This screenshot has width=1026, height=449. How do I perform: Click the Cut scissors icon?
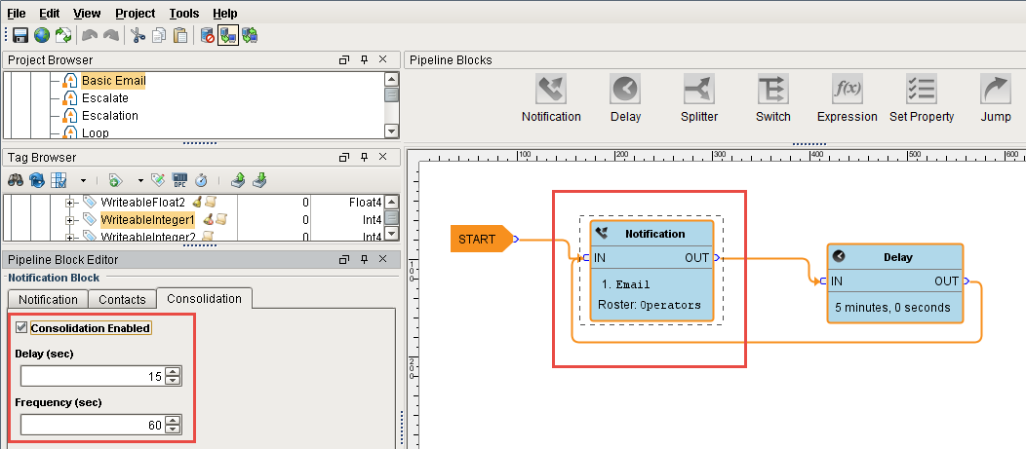(138, 36)
